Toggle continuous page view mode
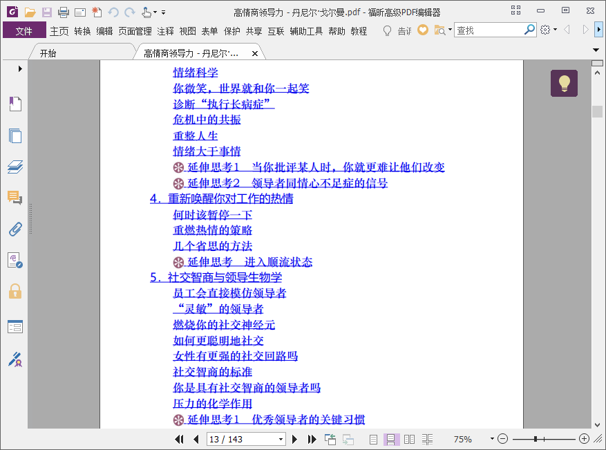Viewport: 606px width, 450px height. point(390,439)
